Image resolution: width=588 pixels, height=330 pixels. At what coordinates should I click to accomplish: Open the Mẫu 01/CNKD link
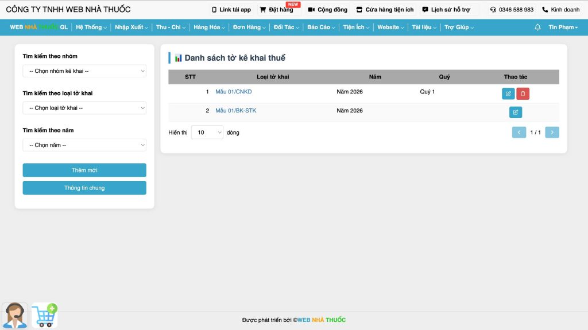click(x=233, y=92)
